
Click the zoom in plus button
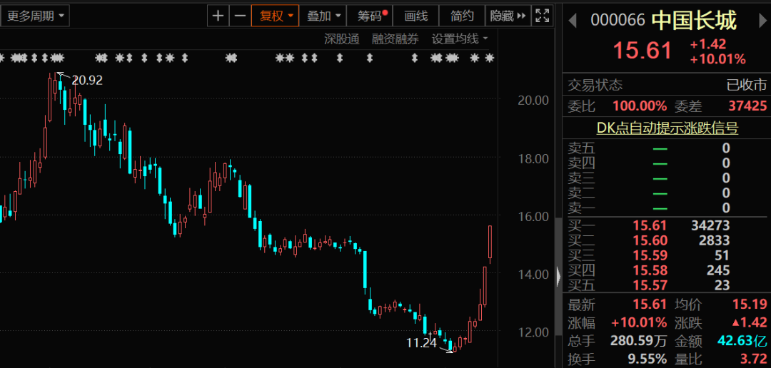coord(218,16)
